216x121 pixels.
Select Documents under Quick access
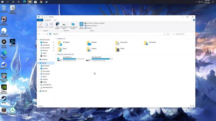click(x=46, y=48)
